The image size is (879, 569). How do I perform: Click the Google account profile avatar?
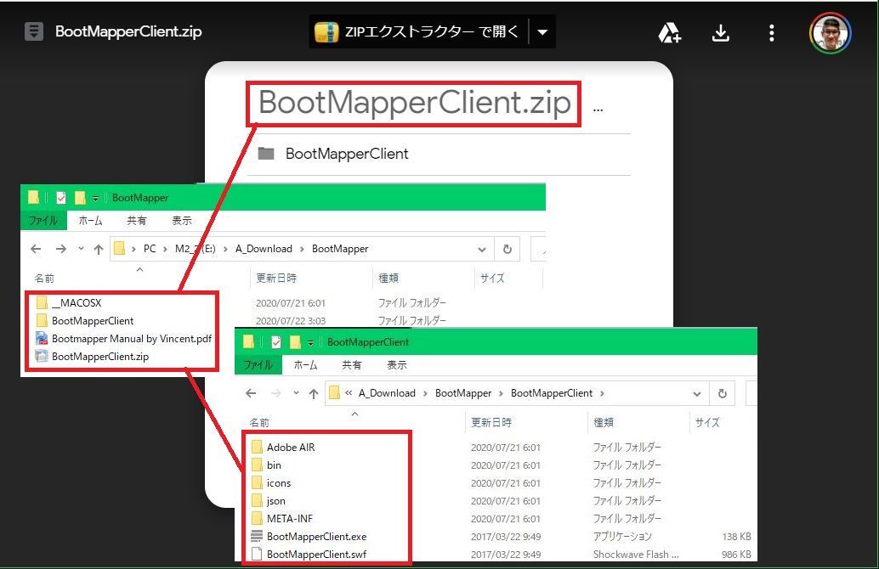[829, 32]
